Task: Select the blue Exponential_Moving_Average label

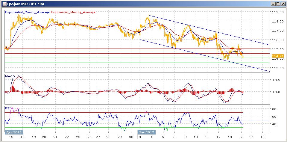Action: click(28, 12)
